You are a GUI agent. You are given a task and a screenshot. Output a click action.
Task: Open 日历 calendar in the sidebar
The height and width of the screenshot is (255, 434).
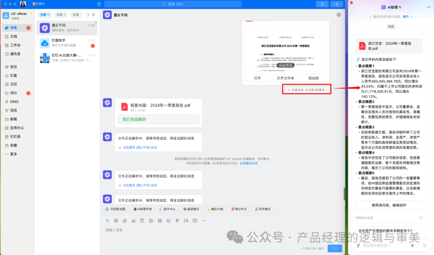(11, 84)
